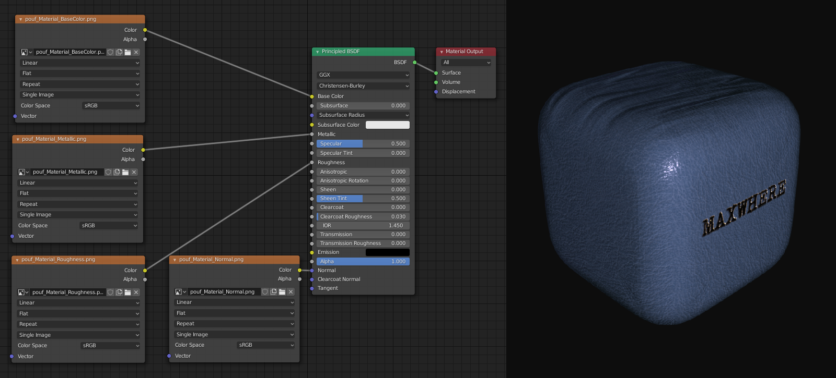This screenshot has width=836, height=378.
Task: Click the Anisotropic Rotation 0.000 field
Action: 363,181
